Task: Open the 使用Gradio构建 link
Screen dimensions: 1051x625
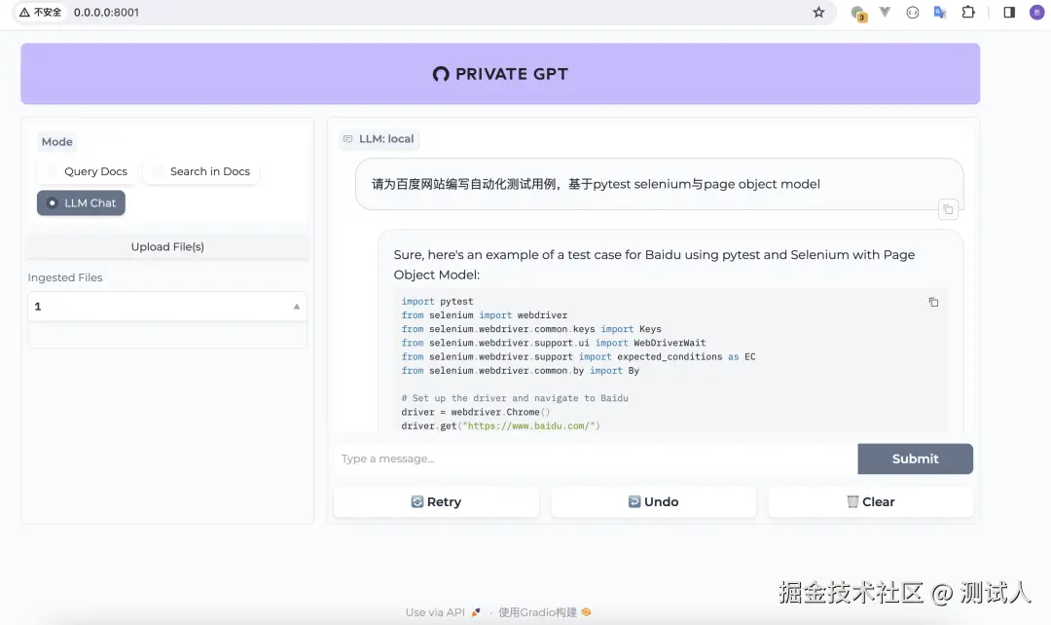Action: (x=544, y=612)
